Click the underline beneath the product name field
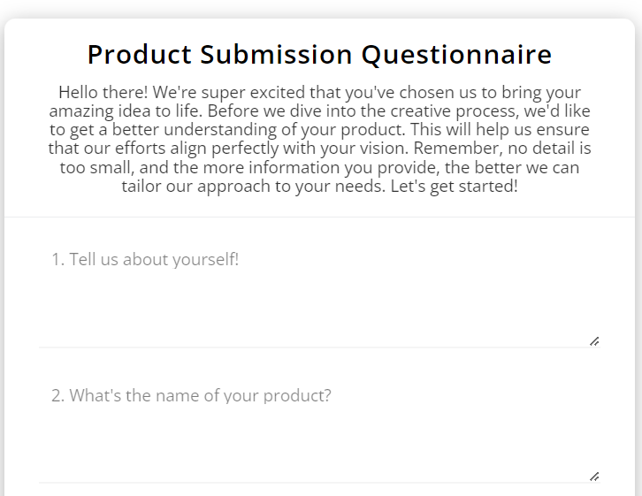The height and width of the screenshot is (496, 642). click(x=319, y=483)
